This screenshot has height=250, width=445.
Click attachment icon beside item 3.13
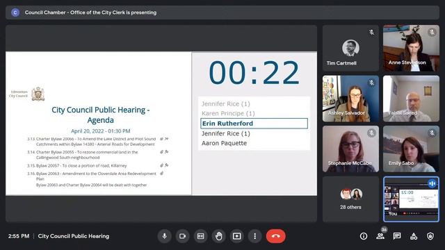(x=161, y=139)
